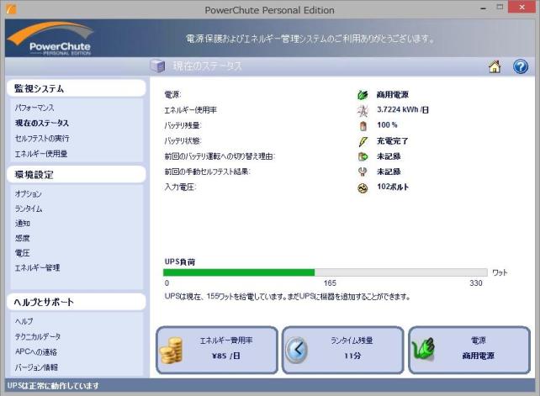The image size is (540, 396).
Task: Click the 165 midpoint load scale label
Action: 330,283
